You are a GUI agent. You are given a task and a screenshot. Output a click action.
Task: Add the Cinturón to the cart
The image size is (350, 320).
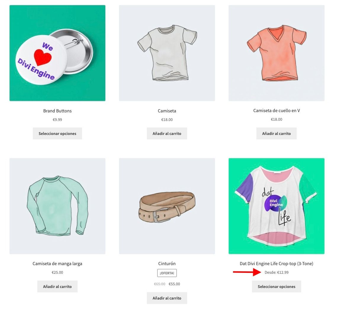pyautogui.click(x=167, y=298)
